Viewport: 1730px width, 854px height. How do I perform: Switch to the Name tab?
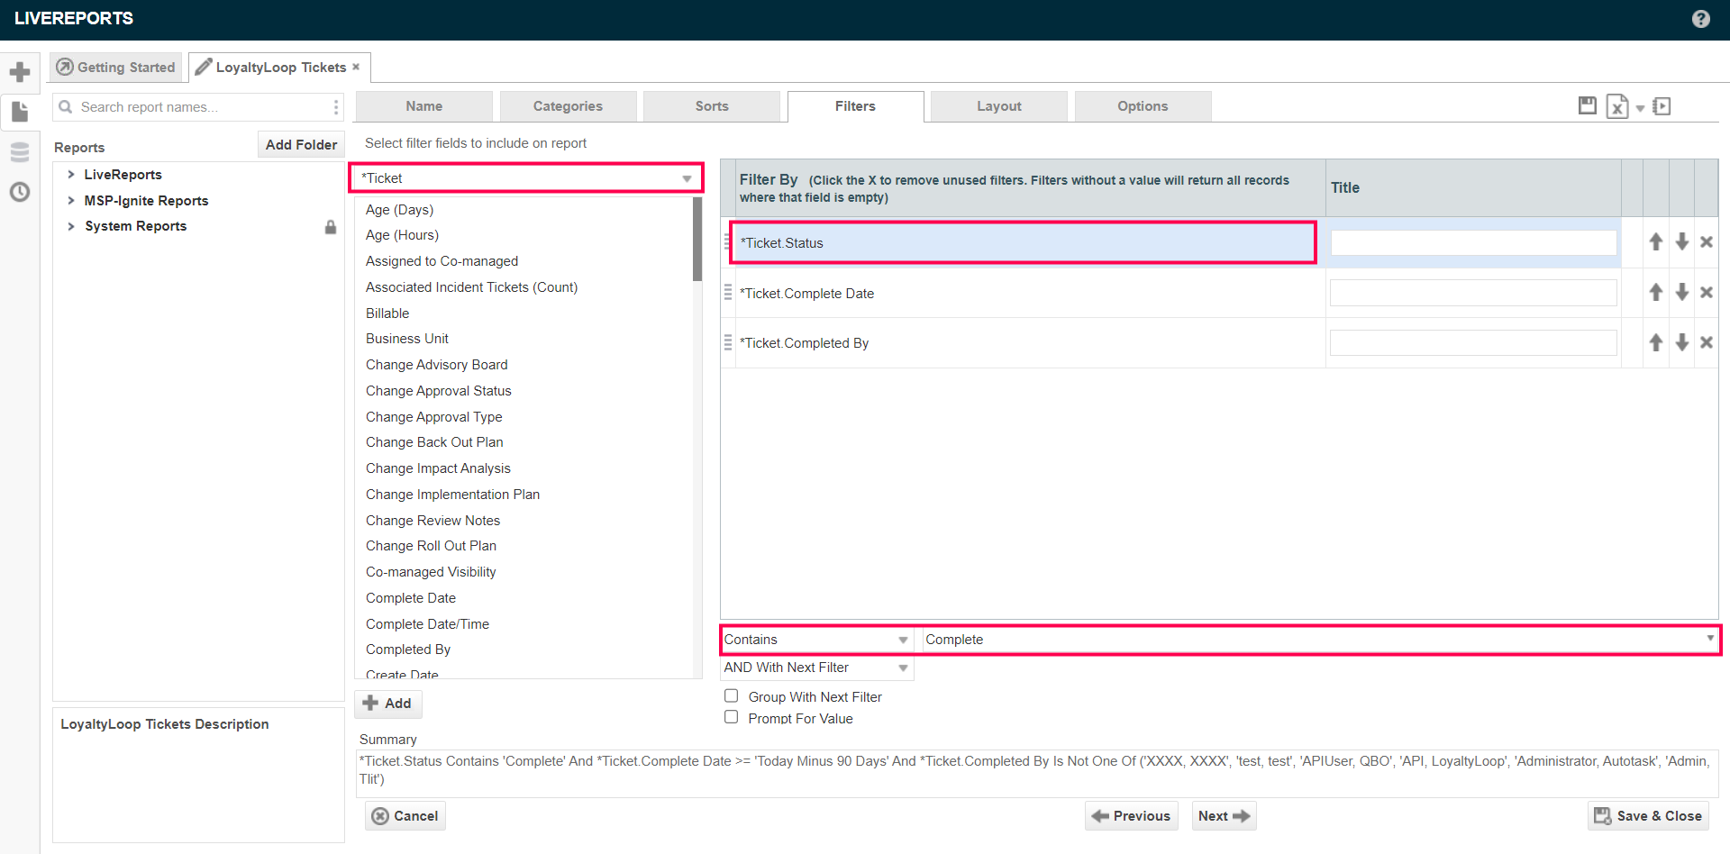point(423,106)
